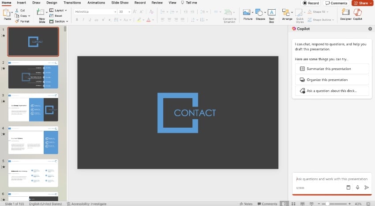This screenshot has width=375, height=206.
Task: Click the microphone icon in Copilot input
Action: [x=357, y=188]
